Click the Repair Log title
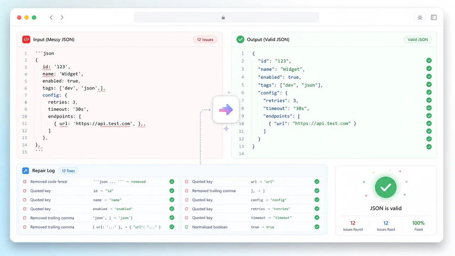455x256 pixels. (x=43, y=171)
